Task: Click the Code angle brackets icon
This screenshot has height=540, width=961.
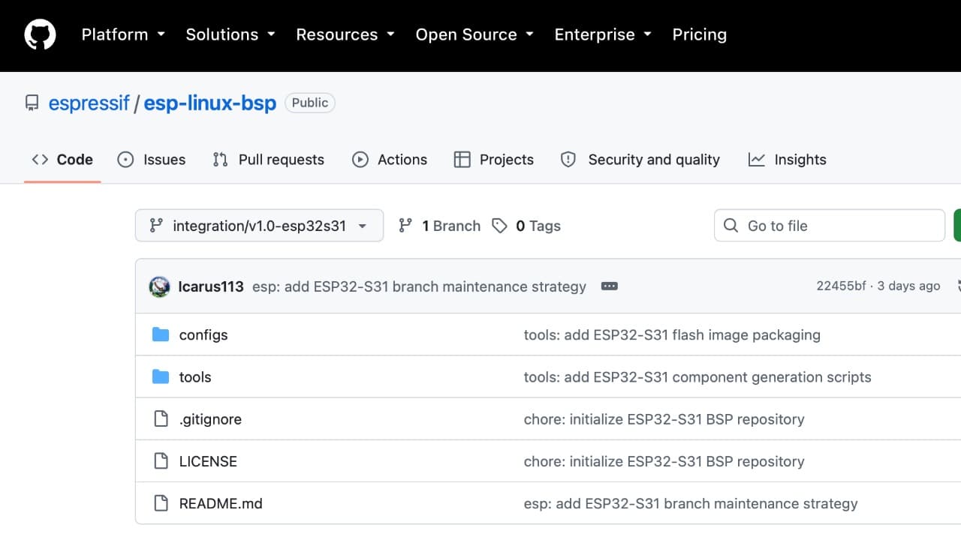Action: coord(40,160)
